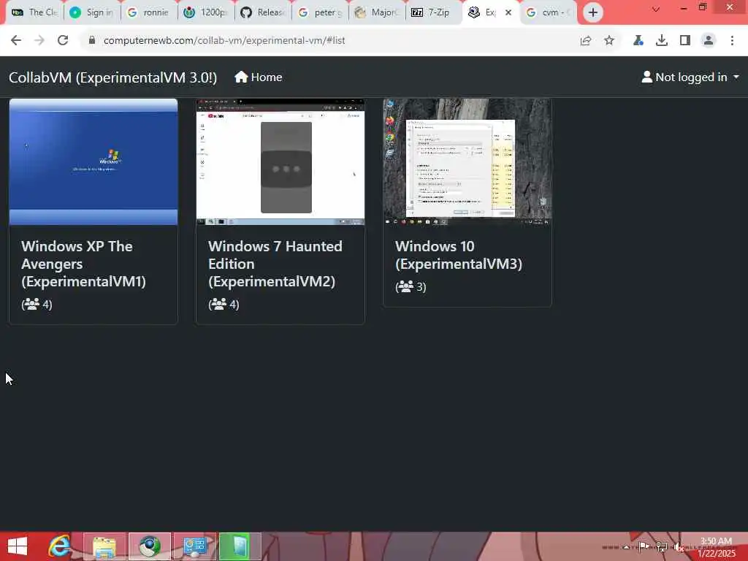Bookmark this page with the star icon
This screenshot has height=561, width=748.
coord(609,41)
